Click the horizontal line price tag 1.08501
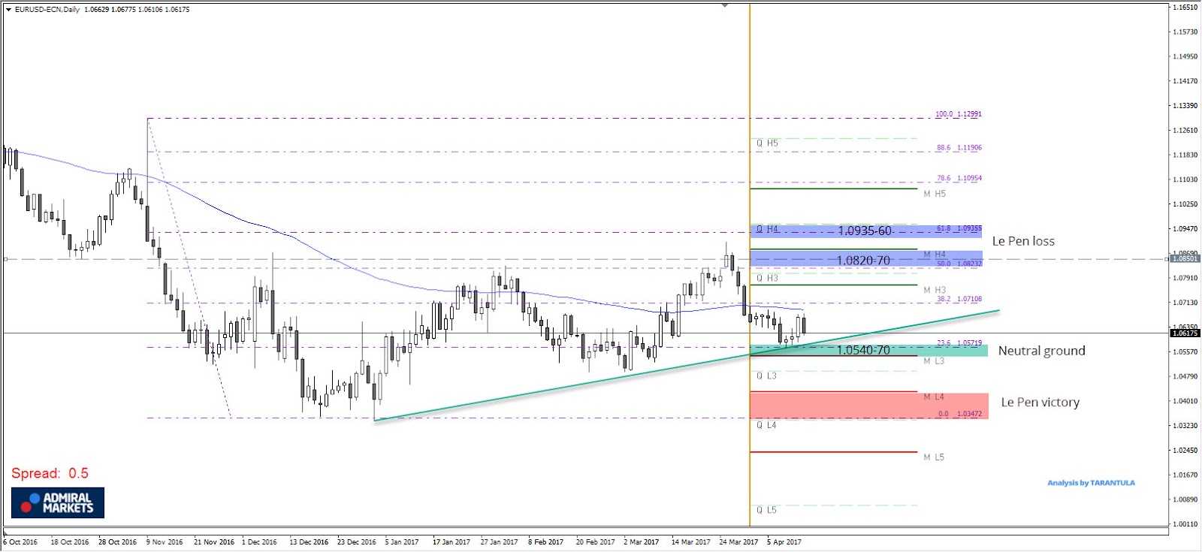 [1185, 258]
